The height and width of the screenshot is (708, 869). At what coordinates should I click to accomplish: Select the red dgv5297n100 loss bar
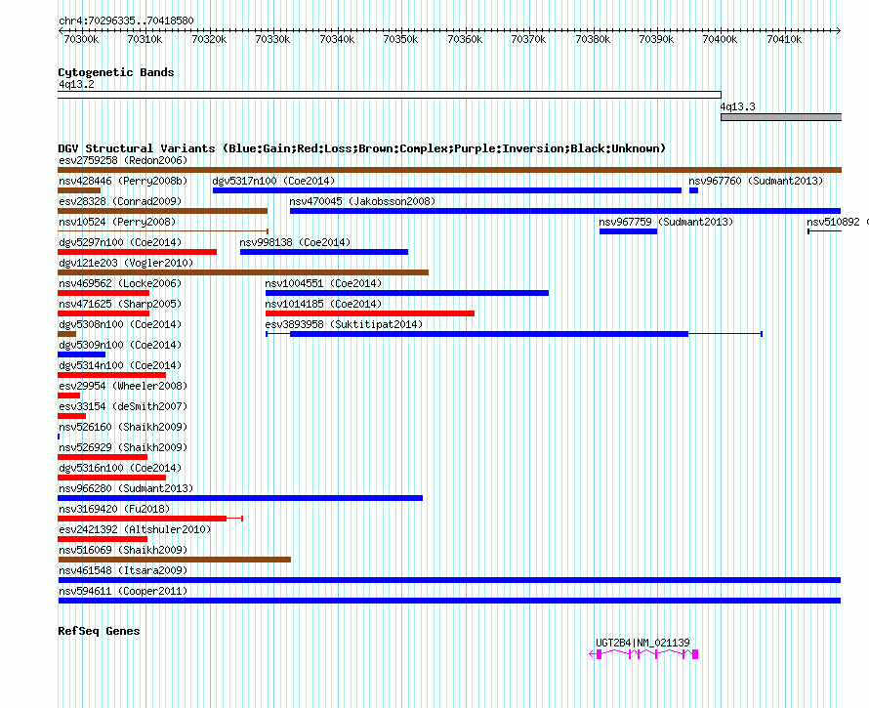138,252
